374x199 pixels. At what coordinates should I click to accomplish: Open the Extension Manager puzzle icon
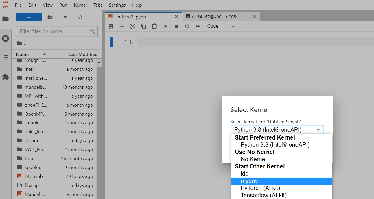5,77
